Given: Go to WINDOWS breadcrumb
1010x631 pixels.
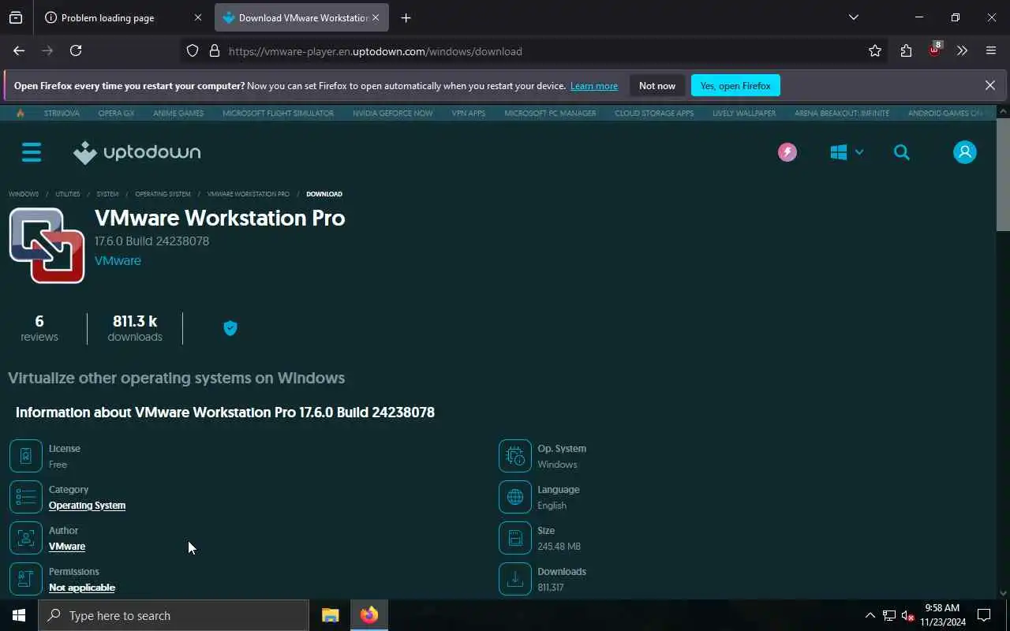Looking at the screenshot, I should coord(24,194).
